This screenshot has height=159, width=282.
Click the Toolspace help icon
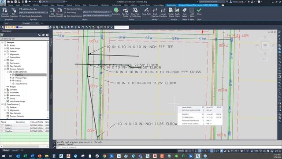[x=47, y=35]
